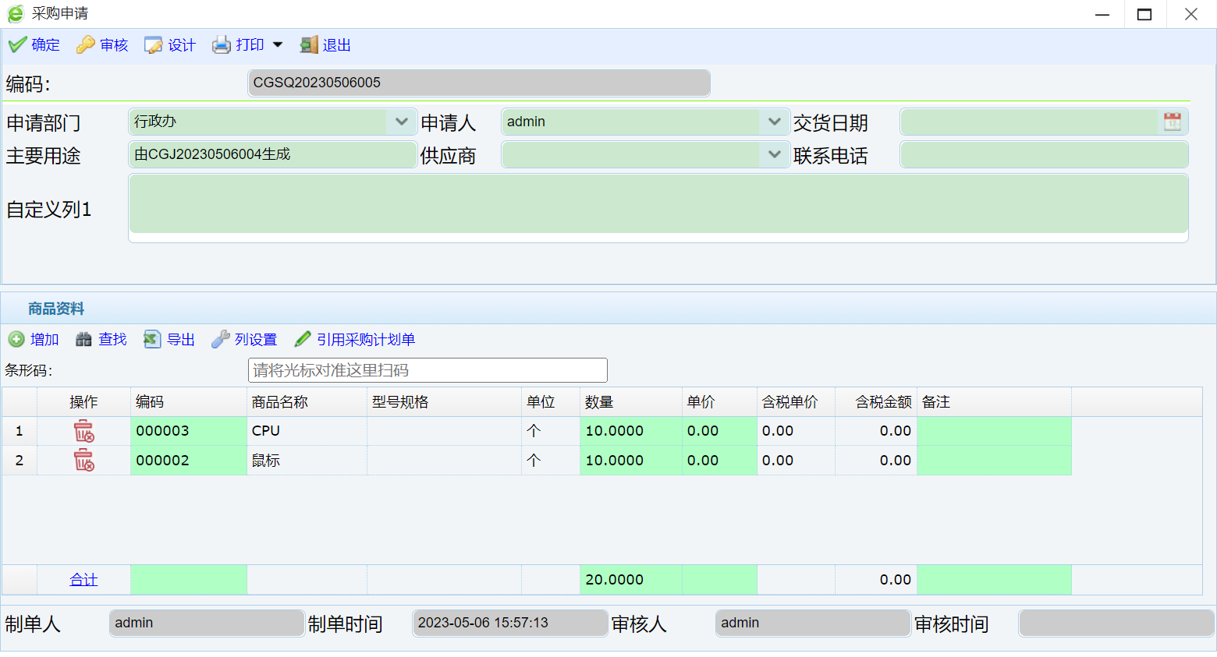Viewport: 1217px width, 657px height.
Task: Click the 联系电话 input field
Action: 1043,155
